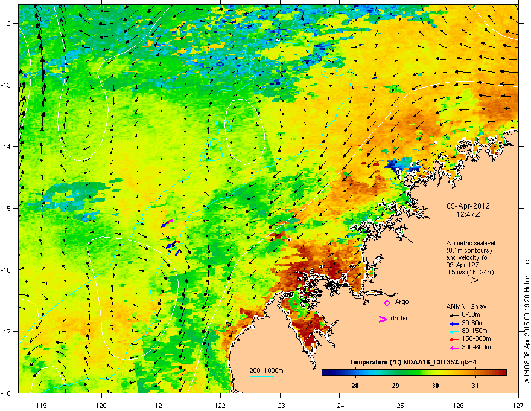The height and width of the screenshot is (411, 531).
Task: Click the 'ANMN 12h av.' heading
Action: pos(467,306)
